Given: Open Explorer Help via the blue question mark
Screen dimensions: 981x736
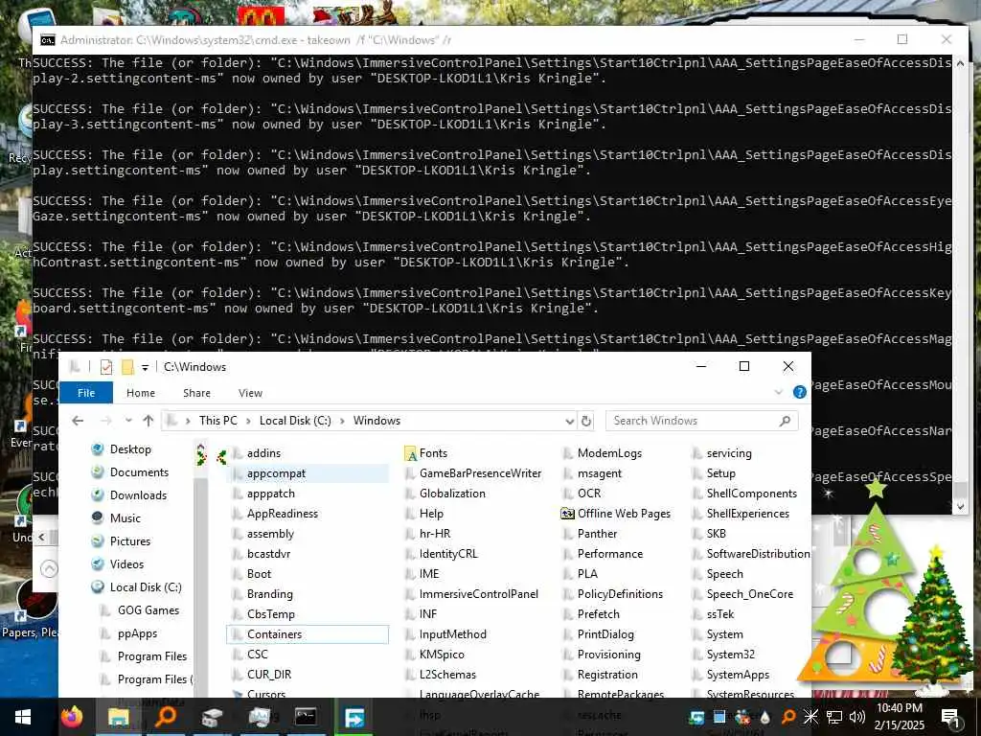Looking at the screenshot, I should (x=800, y=392).
